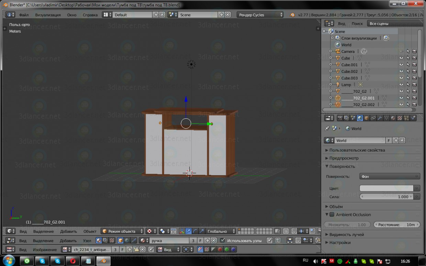Open the Mesh Data triangle tab icon
426x266 pixels.
386,118
